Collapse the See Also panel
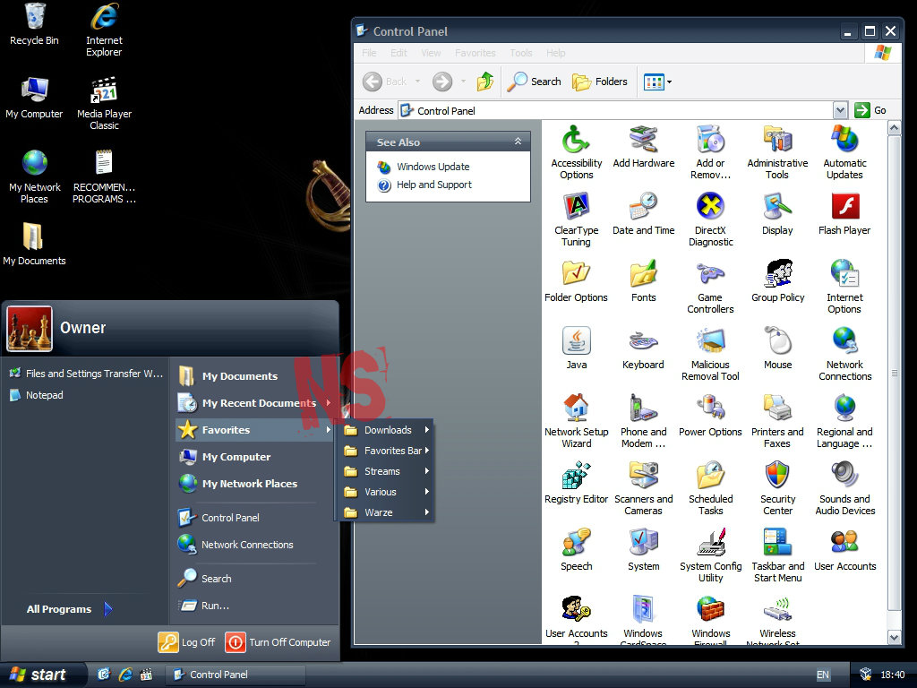This screenshot has height=688, width=917. pyautogui.click(x=518, y=142)
